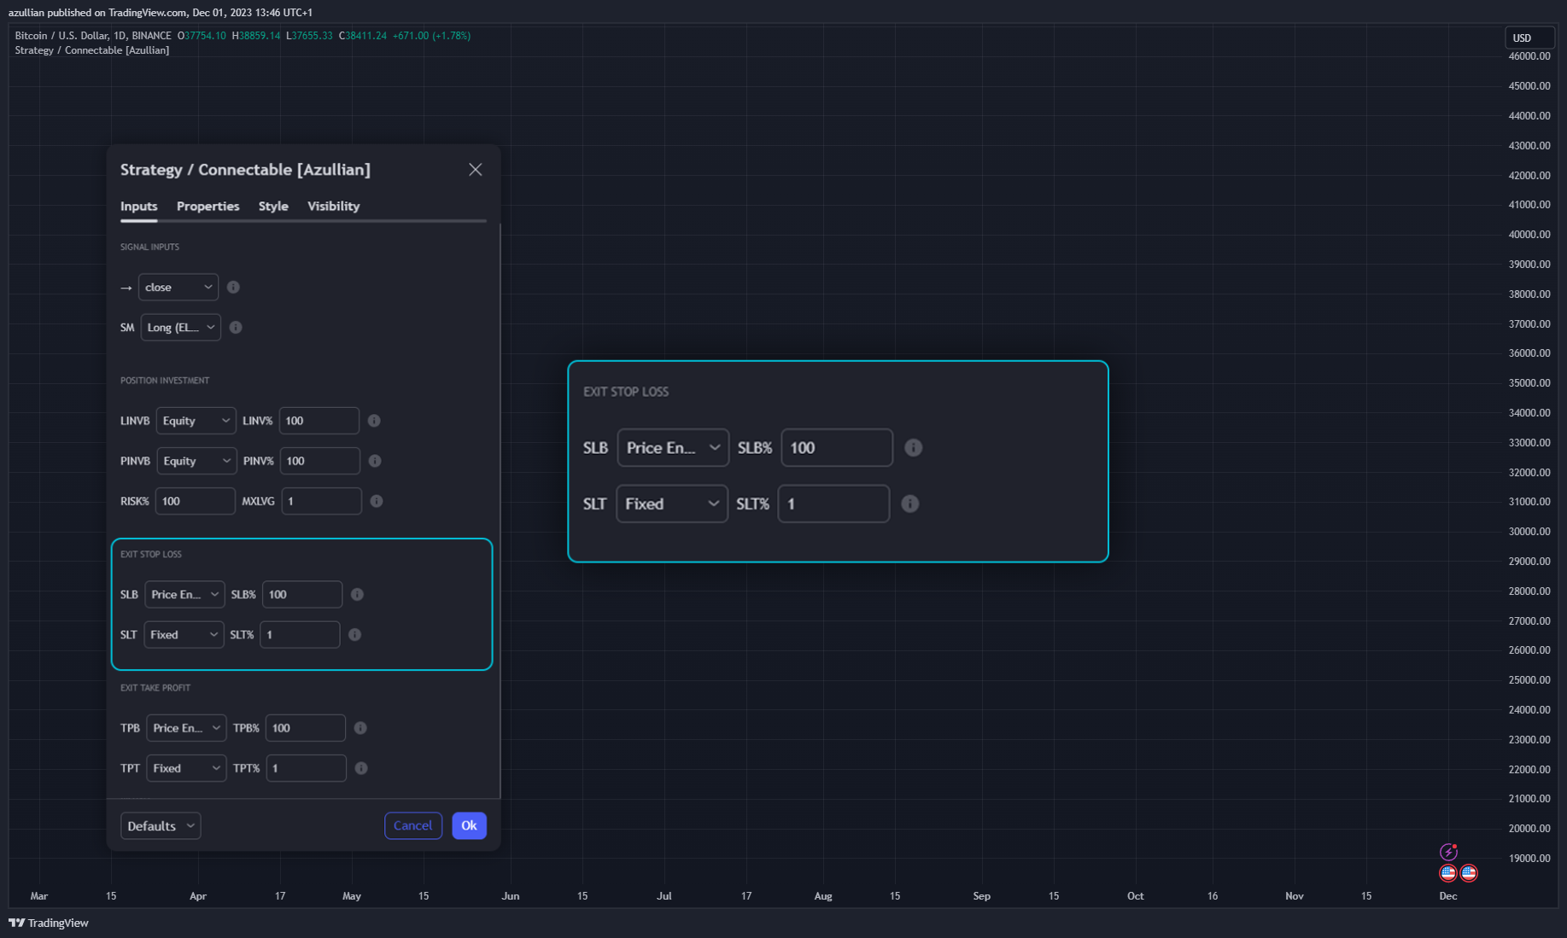Expand the LINVB Equity dropdown
Viewport: 1567px width, 938px height.
coord(196,421)
